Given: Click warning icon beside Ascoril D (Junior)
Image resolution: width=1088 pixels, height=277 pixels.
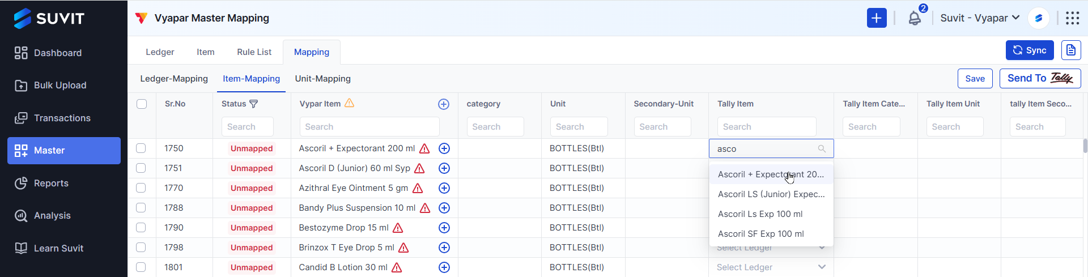Looking at the screenshot, I should (x=419, y=168).
